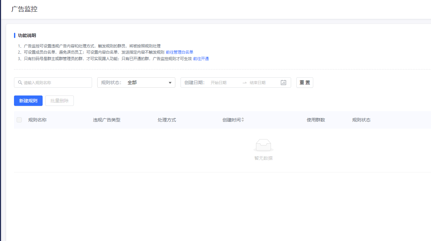Screen dimensions: 431x241
Task: Focus the 请输入规则名称 search input
Action: click(x=55, y=83)
